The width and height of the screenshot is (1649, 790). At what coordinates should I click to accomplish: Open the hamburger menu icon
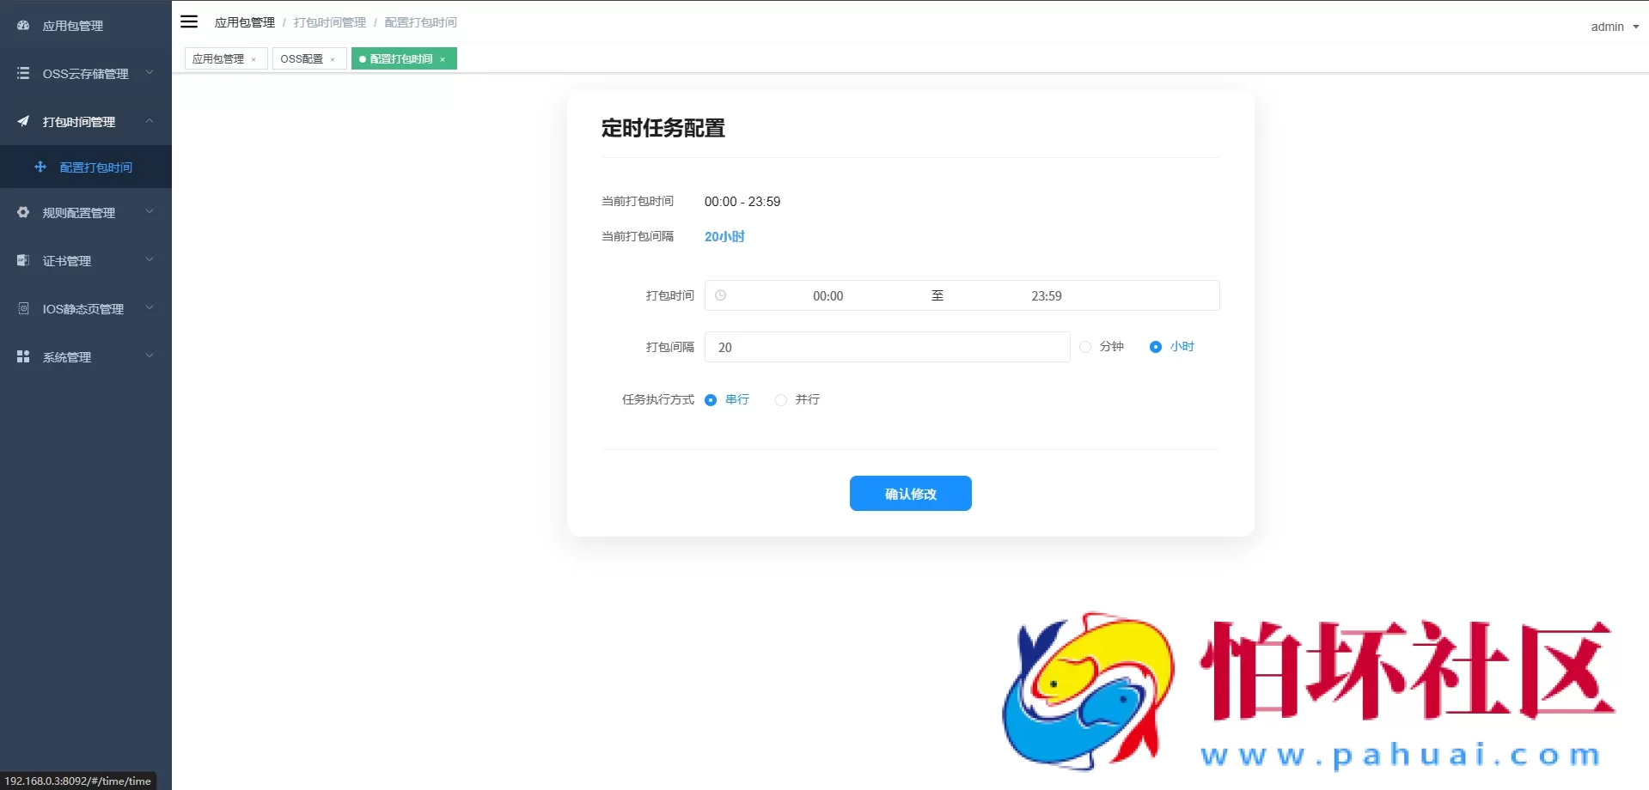tap(189, 21)
